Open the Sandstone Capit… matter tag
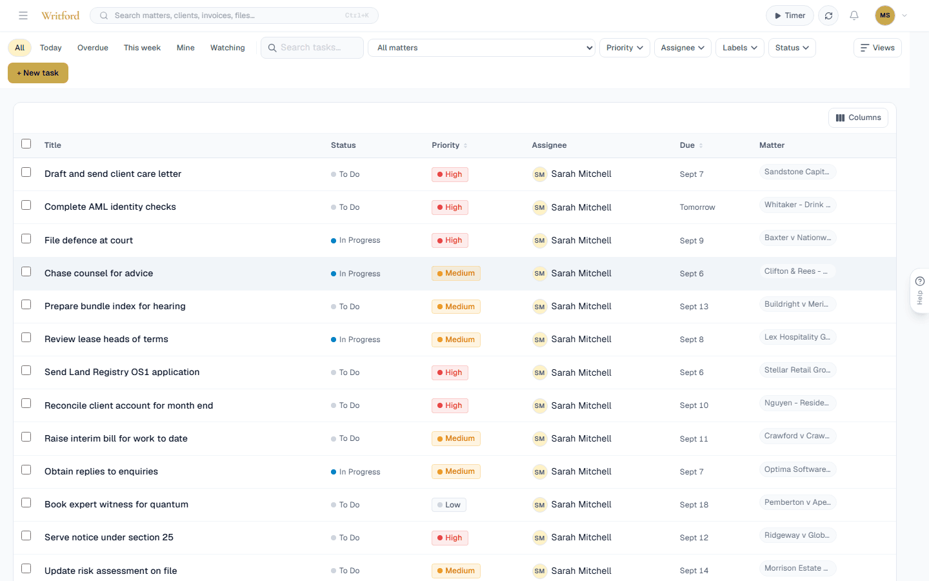The image size is (929, 581). click(x=797, y=172)
